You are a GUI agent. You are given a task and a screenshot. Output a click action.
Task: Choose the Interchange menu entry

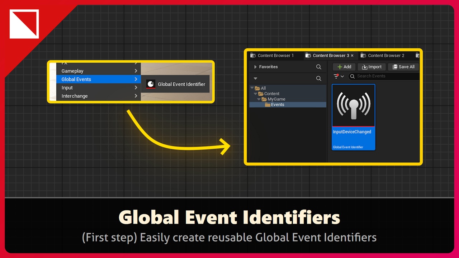[99, 96]
